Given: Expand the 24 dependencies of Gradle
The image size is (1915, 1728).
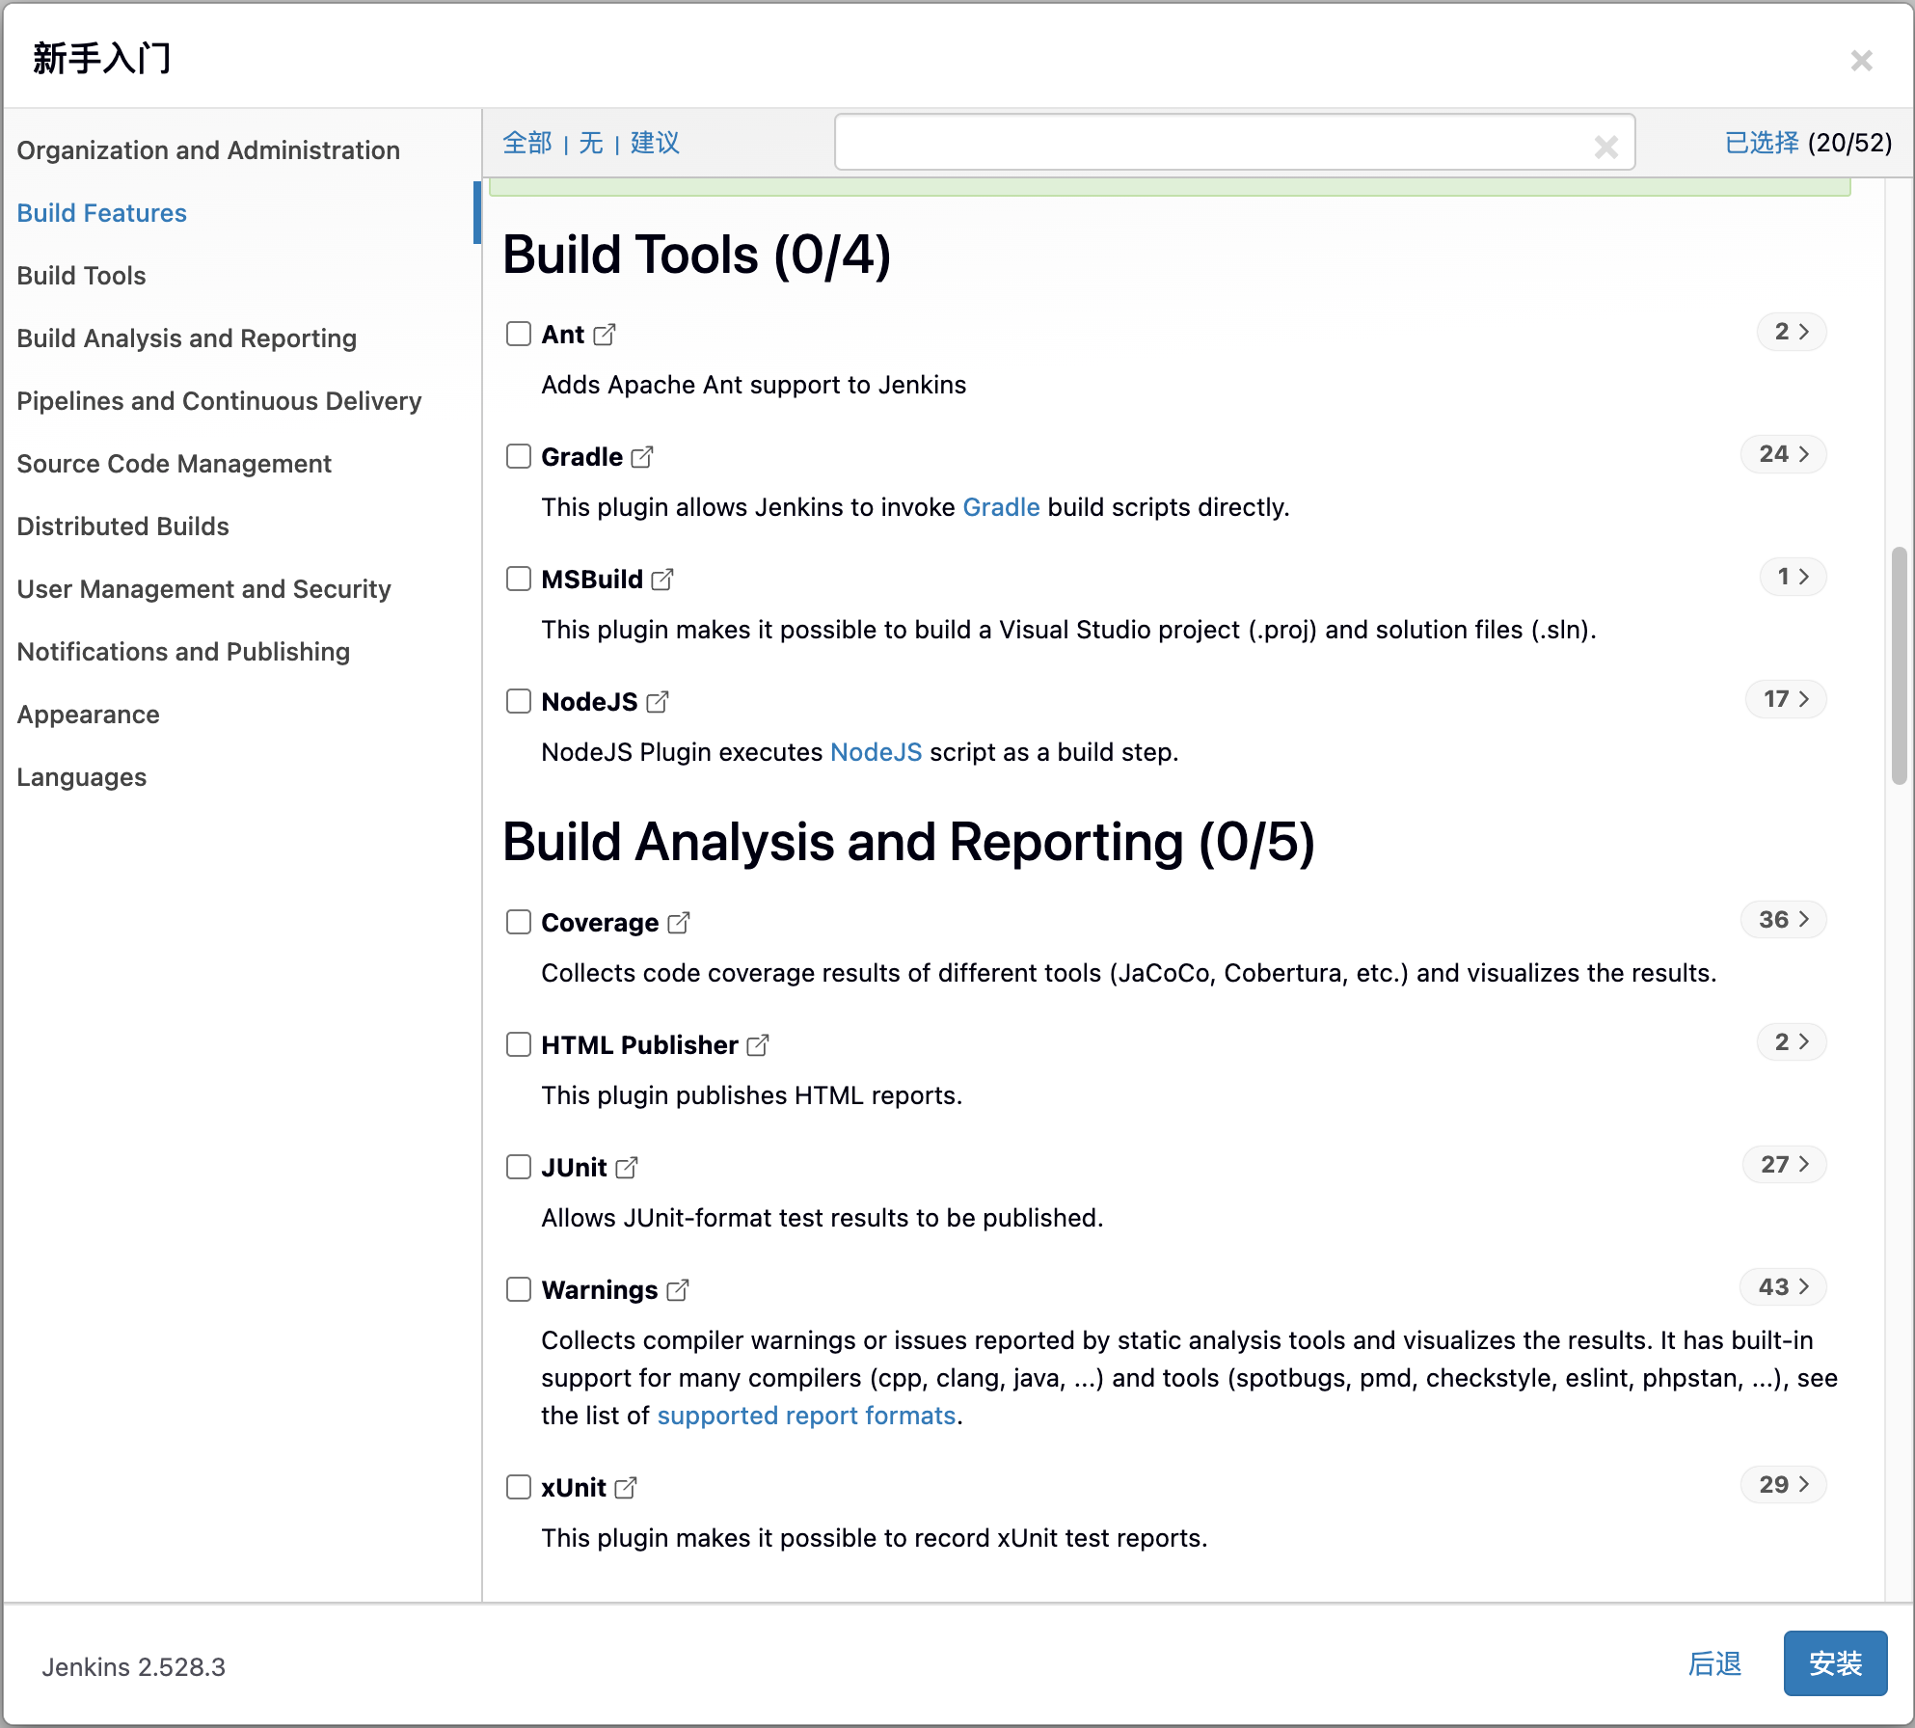Looking at the screenshot, I should (x=1783, y=454).
